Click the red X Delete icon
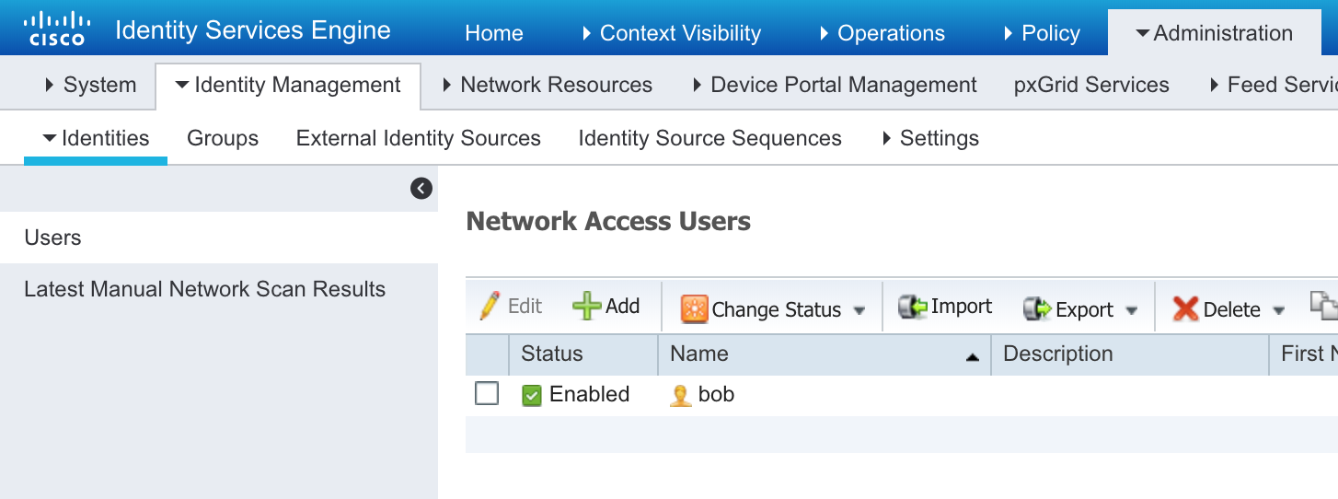 [x=1185, y=309]
